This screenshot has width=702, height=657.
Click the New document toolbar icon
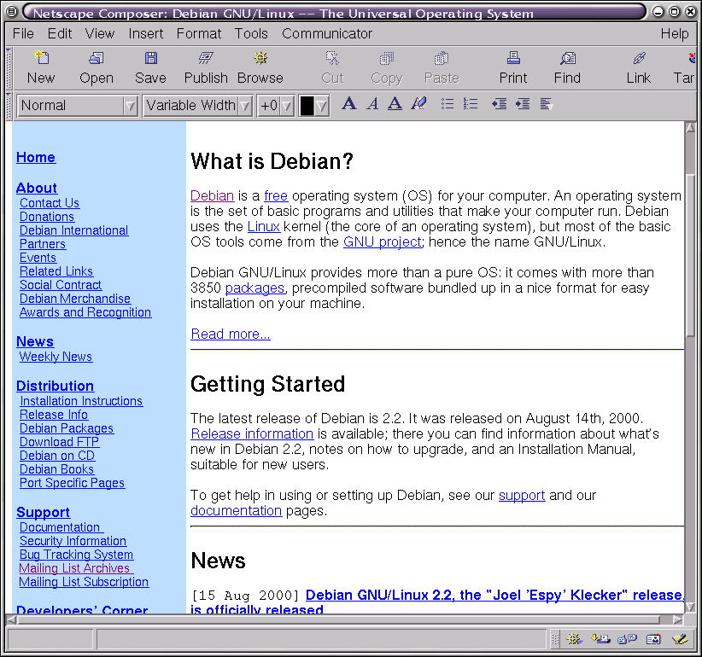[x=41, y=58]
